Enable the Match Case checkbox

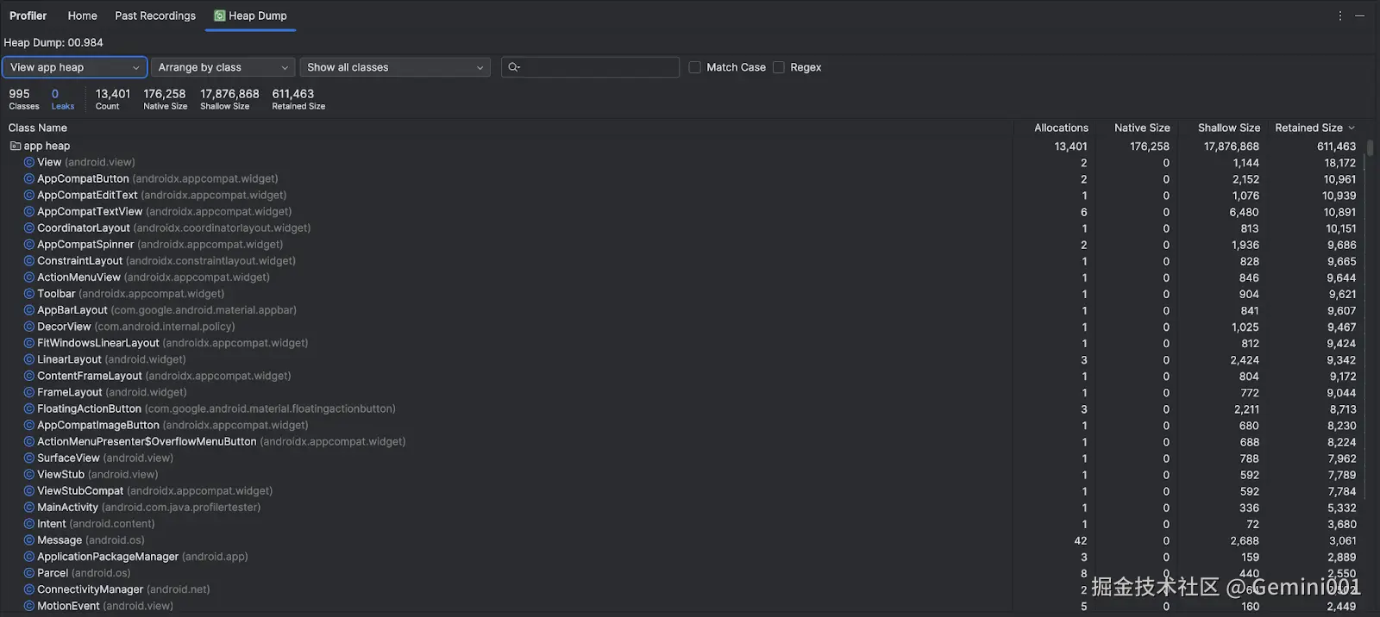click(x=694, y=67)
